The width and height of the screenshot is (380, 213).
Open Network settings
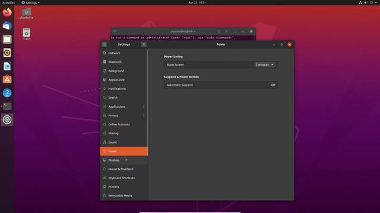(x=124, y=53)
